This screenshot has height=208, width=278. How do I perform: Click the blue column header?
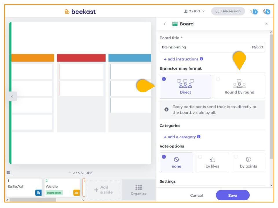130,58
